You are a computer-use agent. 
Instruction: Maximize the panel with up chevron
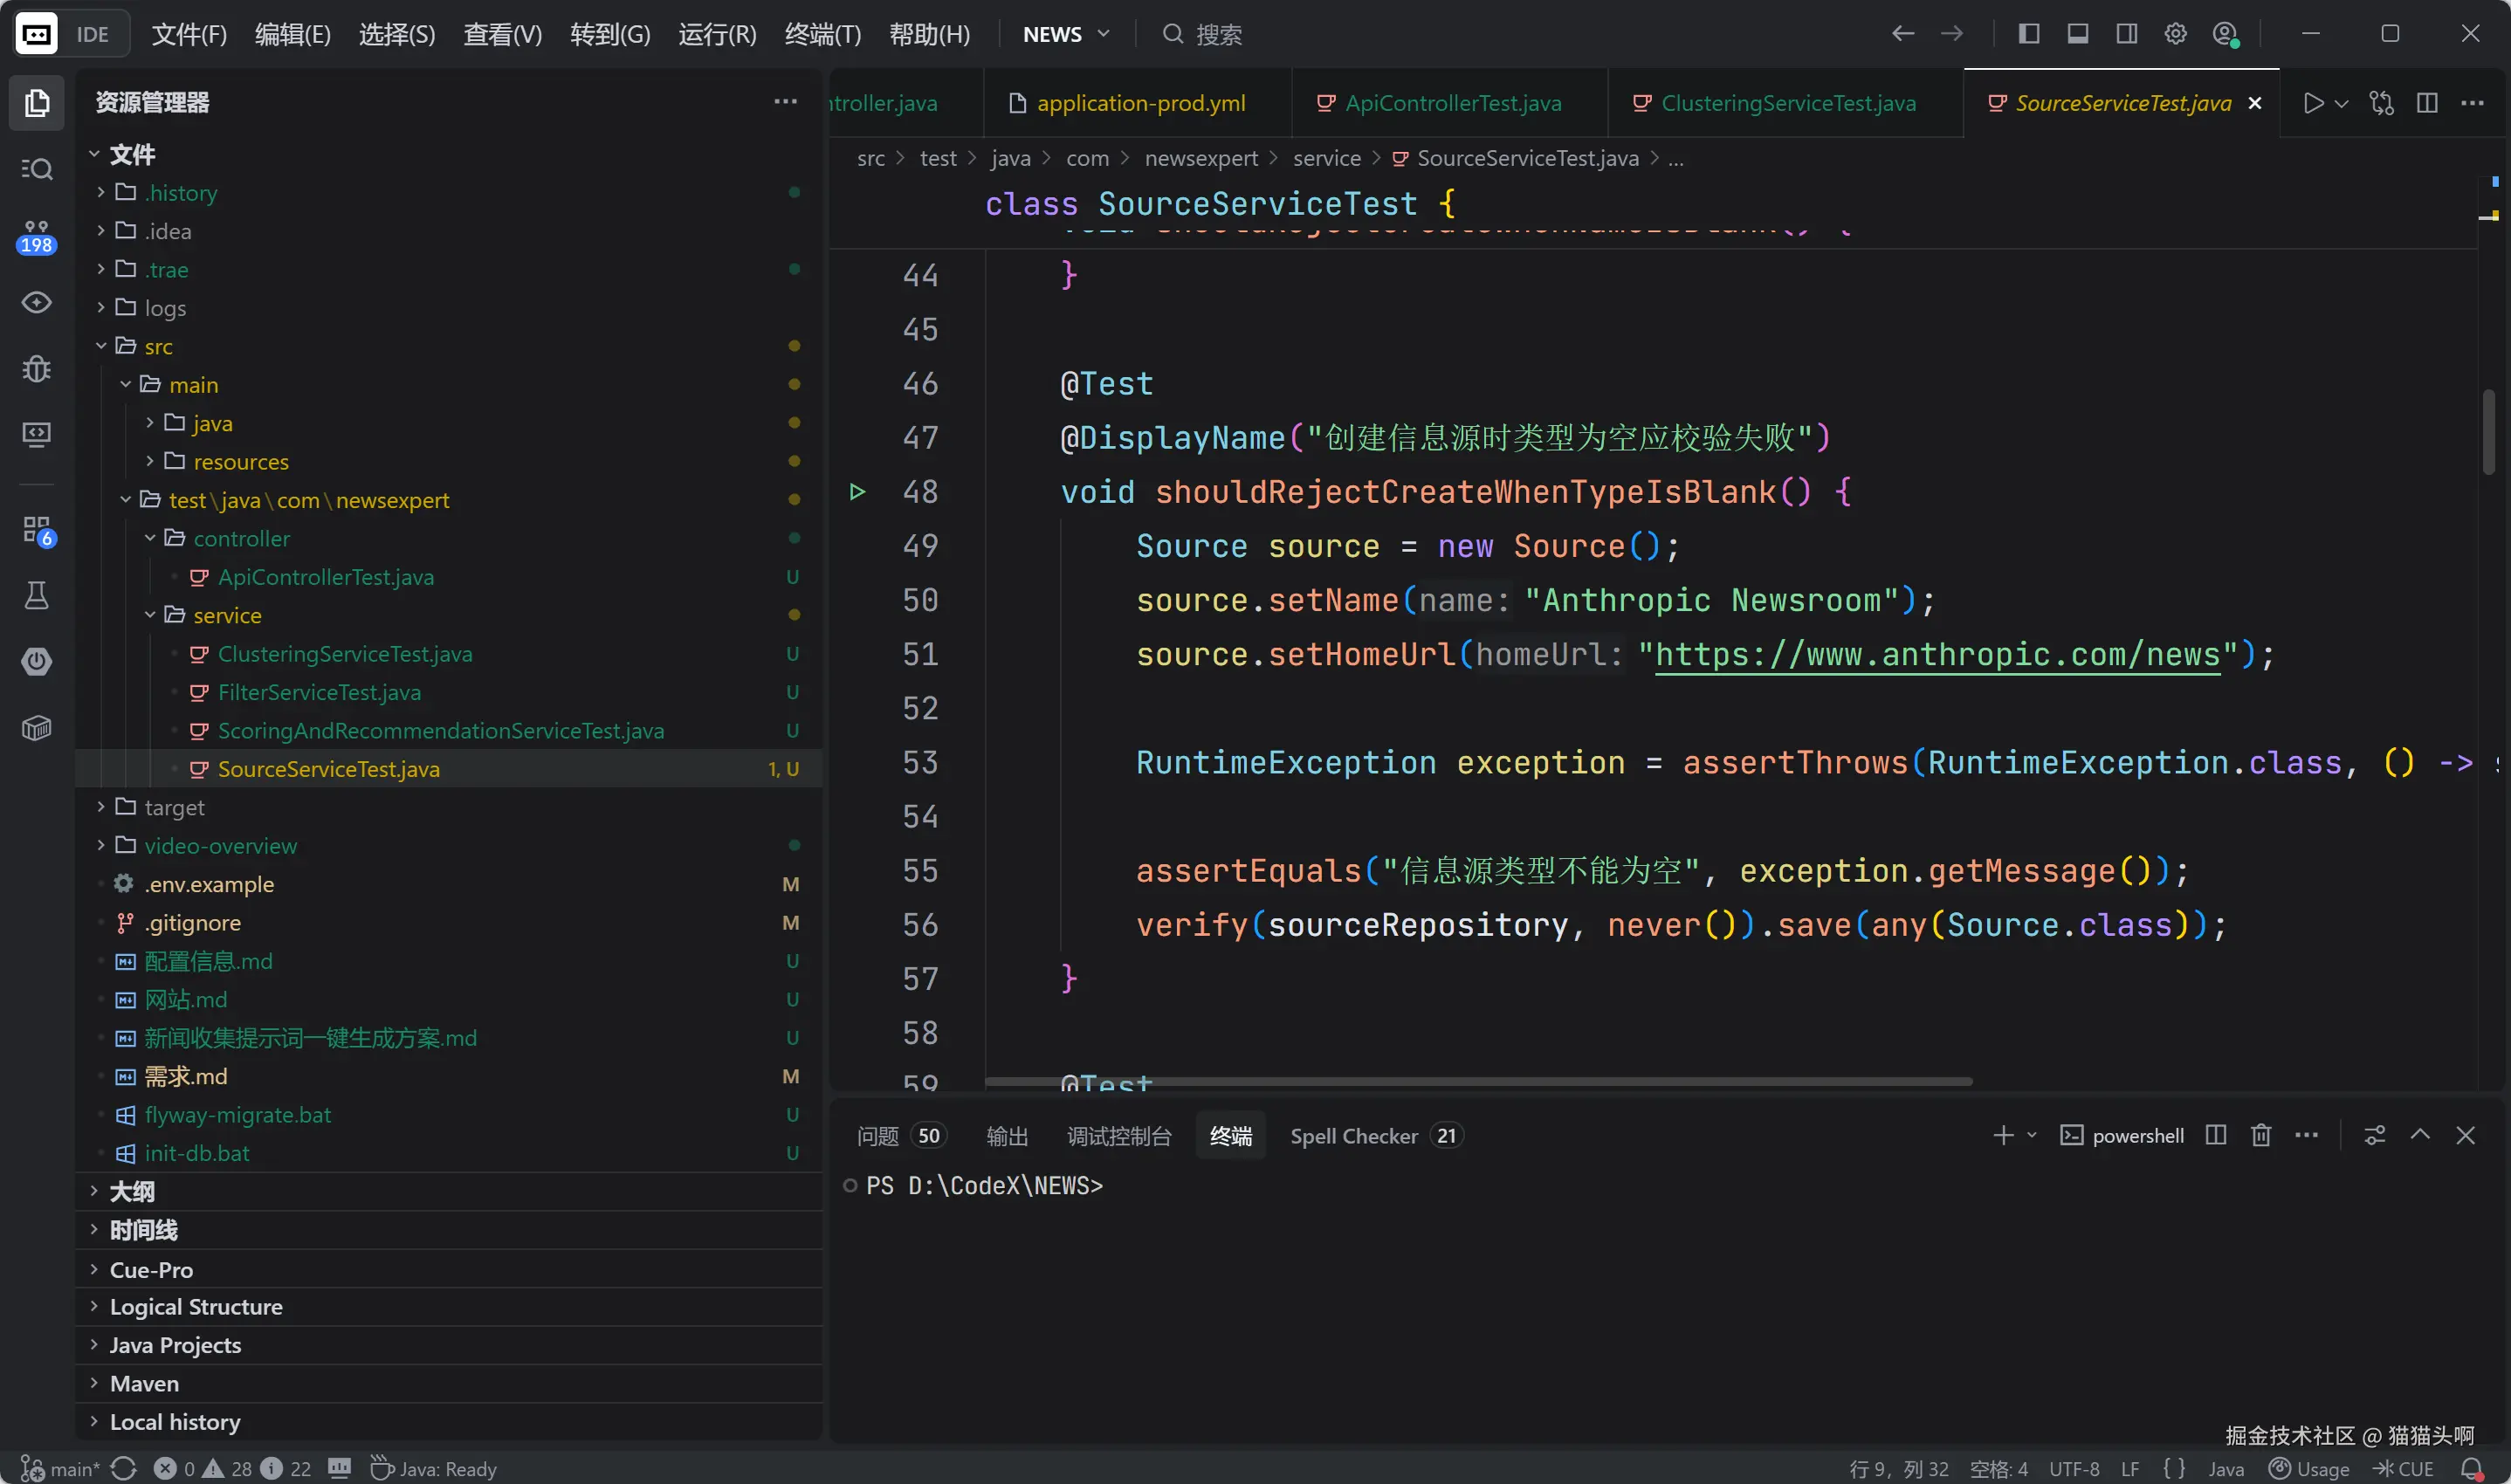tap(2420, 1134)
